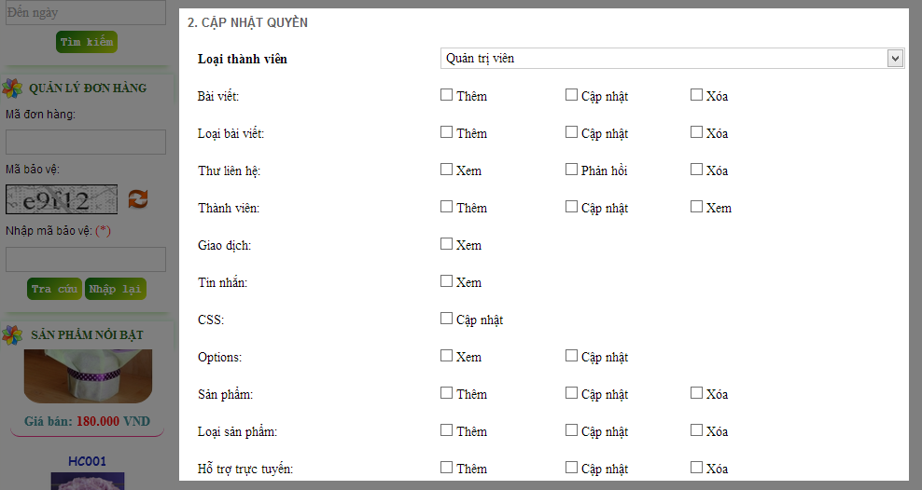Open the Loại thành viên dropdown arrow
The width and height of the screenshot is (922, 490).
pyautogui.click(x=895, y=58)
